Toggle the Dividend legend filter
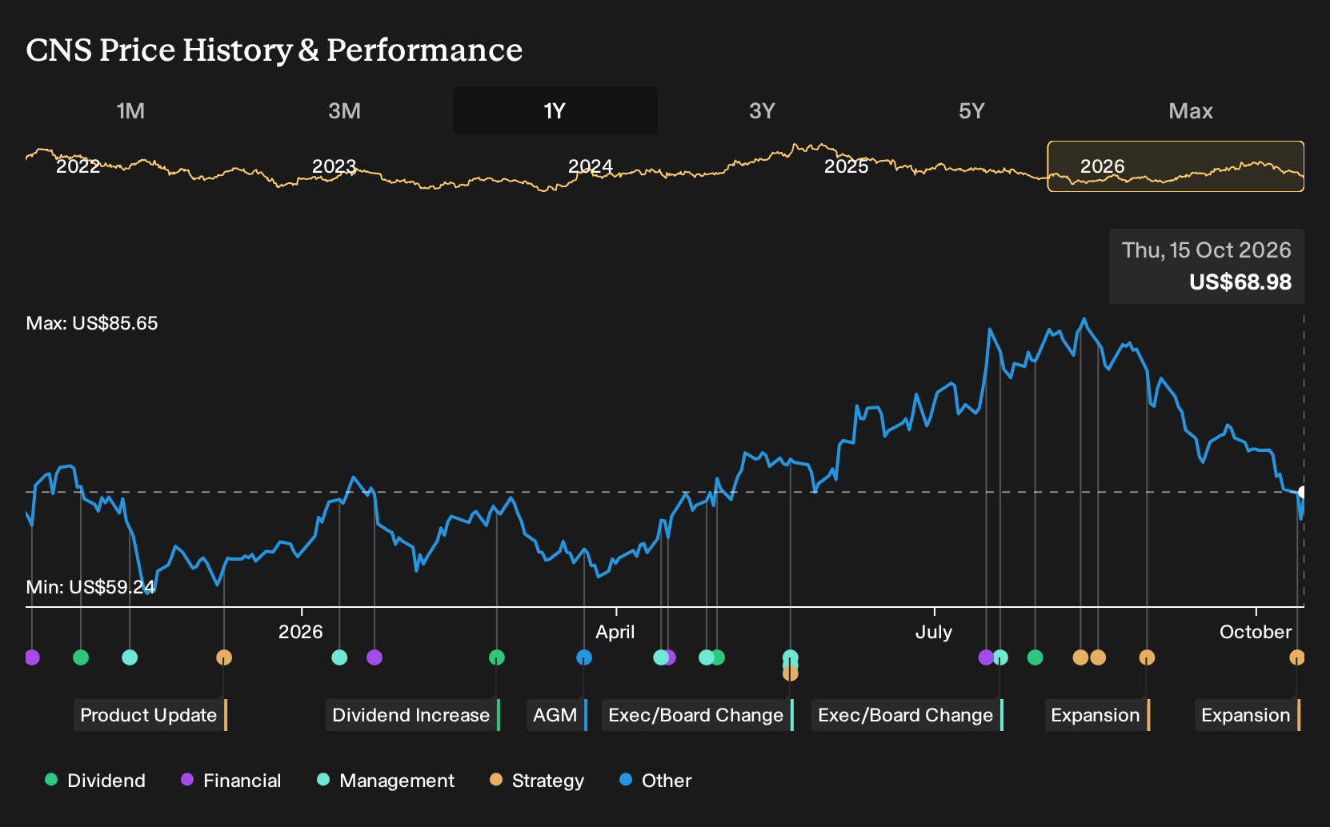Viewport: 1330px width, 827px height. [95, 781]
